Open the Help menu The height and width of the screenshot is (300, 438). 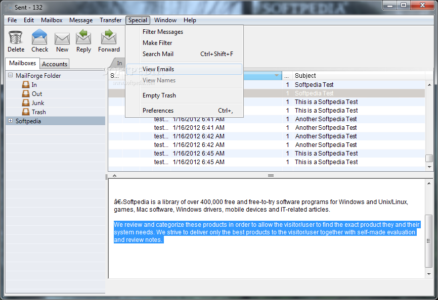click(190, 20)
